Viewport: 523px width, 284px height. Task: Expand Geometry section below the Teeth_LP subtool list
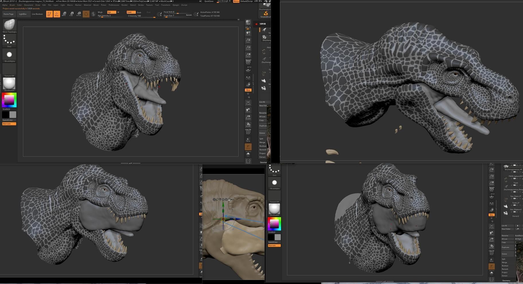506,281
